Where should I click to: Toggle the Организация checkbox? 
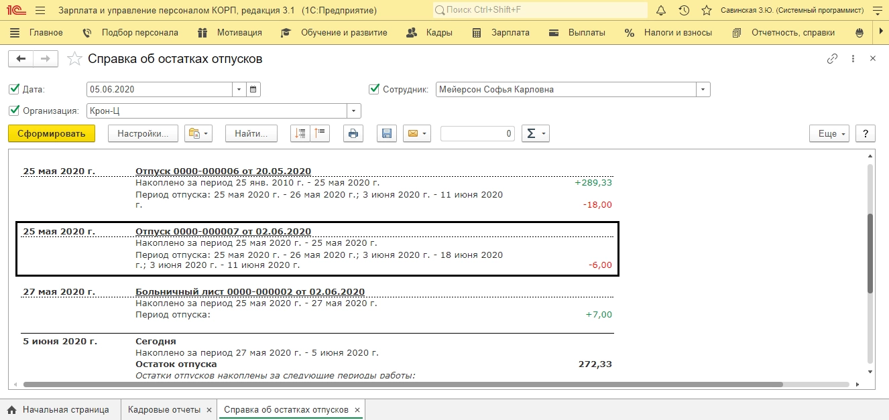(14, 111)
